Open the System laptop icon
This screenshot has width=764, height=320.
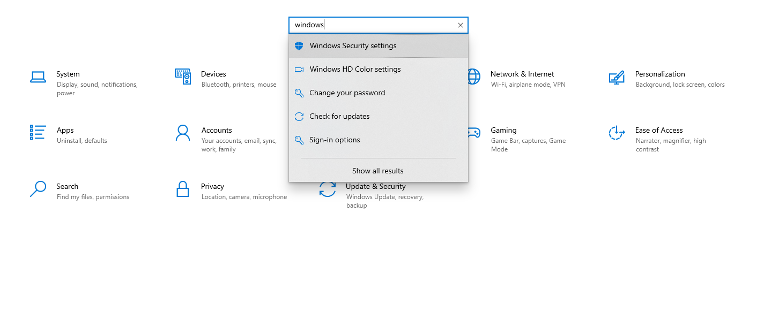pyautogui.click(x=38, y=77)
